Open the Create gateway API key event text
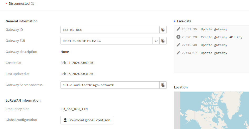The image size is (249, 129). tap(221, 37)
